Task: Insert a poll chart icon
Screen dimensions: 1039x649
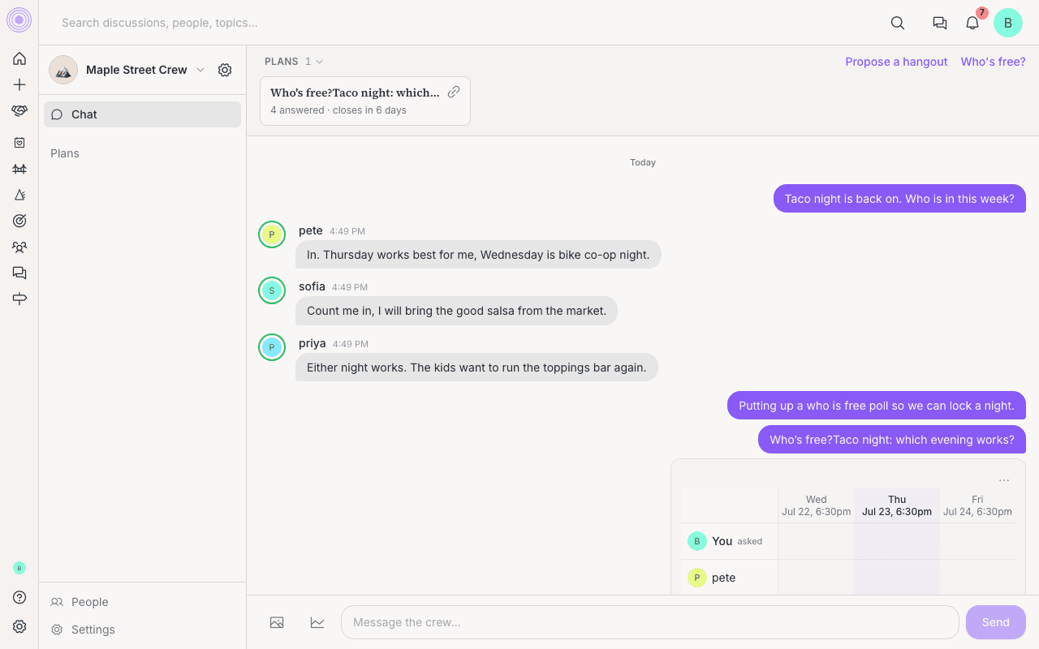Action: point(317,622)
